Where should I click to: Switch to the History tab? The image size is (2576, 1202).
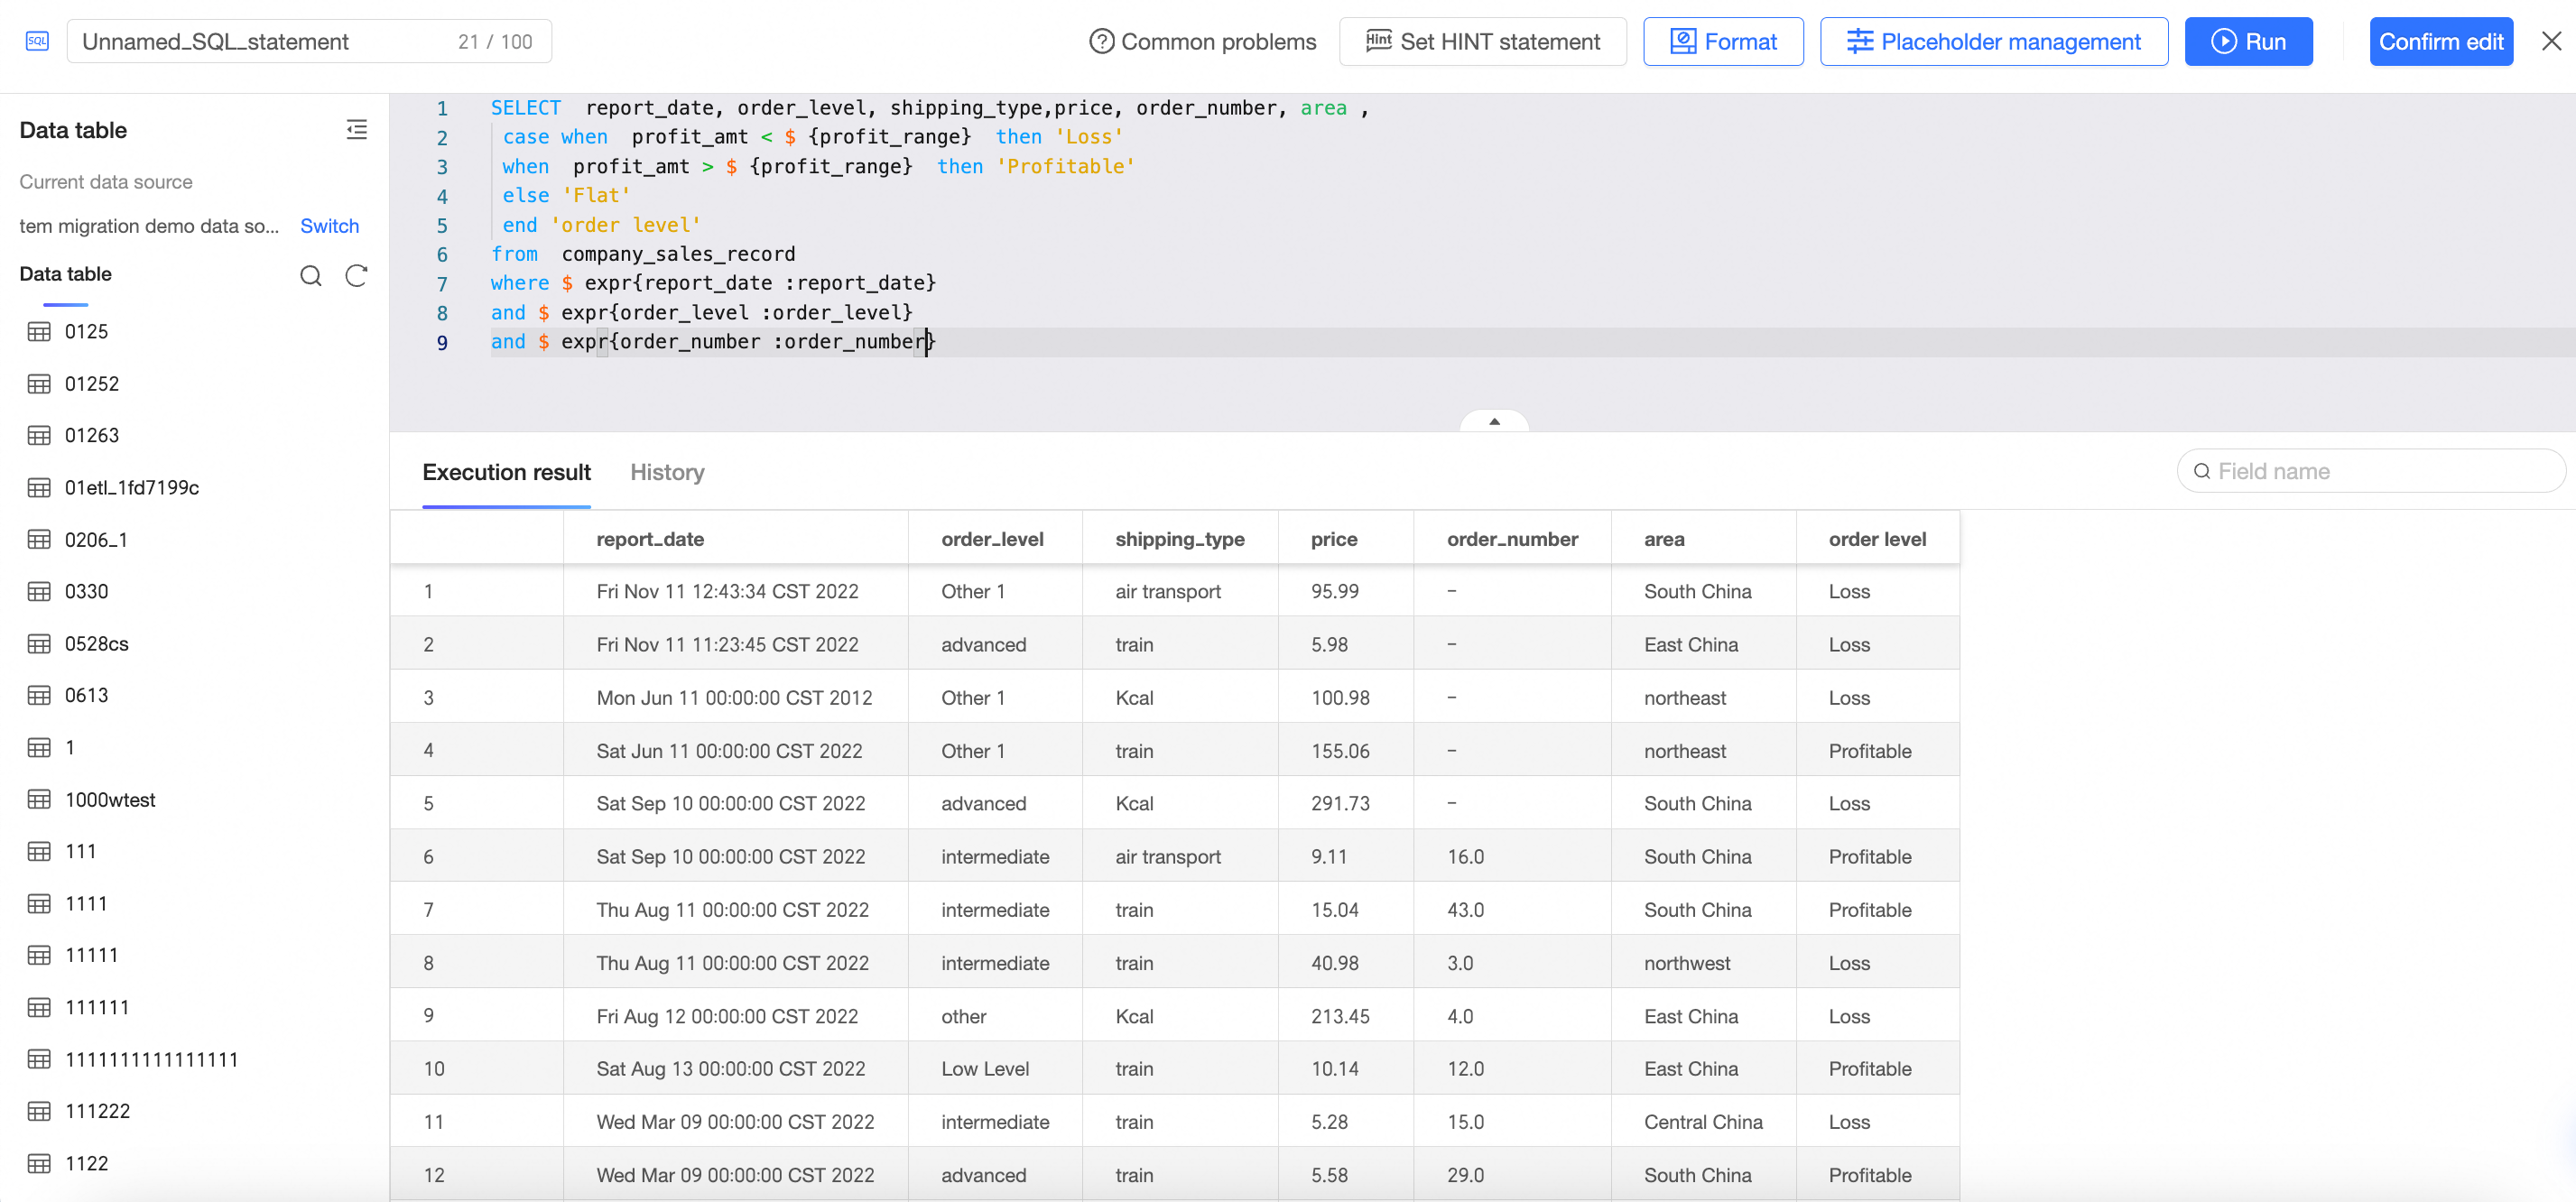[x=667, y=472]
